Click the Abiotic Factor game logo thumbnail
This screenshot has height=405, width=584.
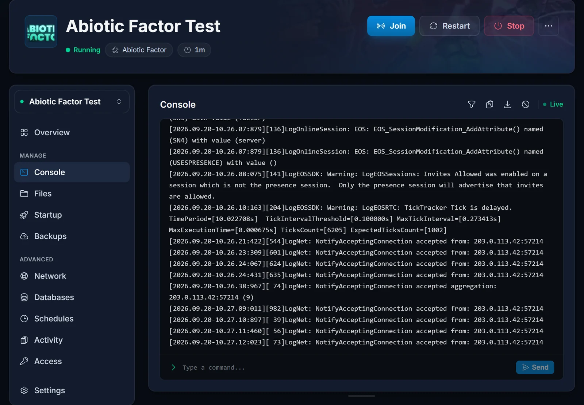(41, 31)
